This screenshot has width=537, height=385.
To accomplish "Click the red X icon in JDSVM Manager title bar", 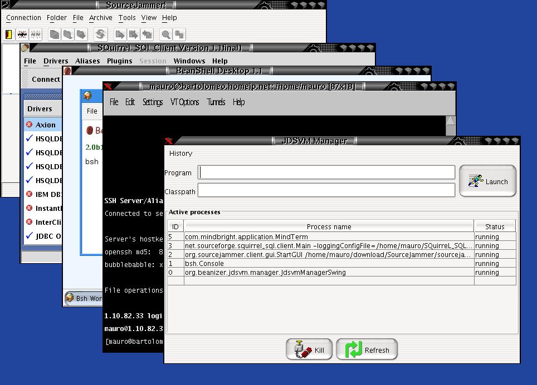I will click(x=168, y=141).
